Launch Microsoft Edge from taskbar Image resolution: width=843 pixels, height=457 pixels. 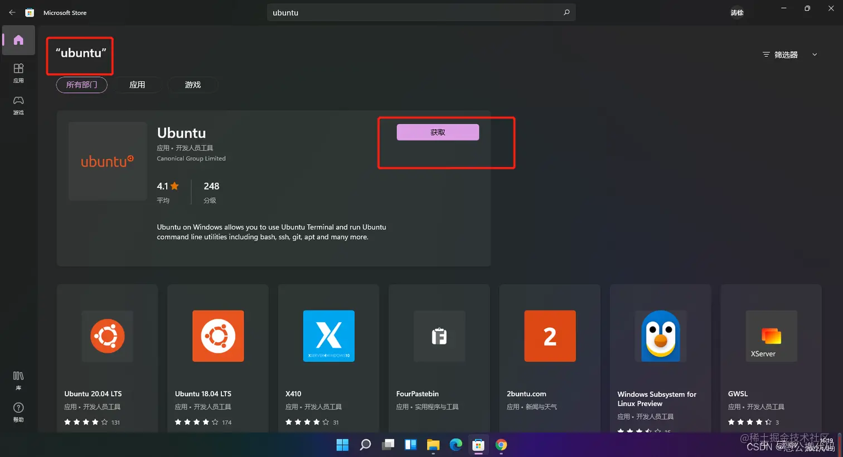click(x=456, y=445)
